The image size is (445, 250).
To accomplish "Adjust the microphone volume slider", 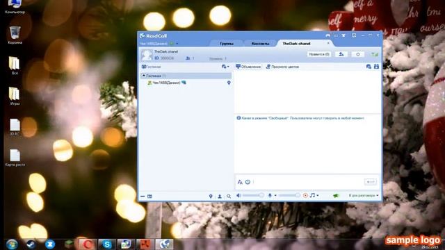I will click(x=289, y=195).
